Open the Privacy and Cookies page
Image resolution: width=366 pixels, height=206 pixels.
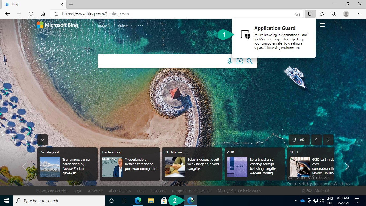[52, 191]
